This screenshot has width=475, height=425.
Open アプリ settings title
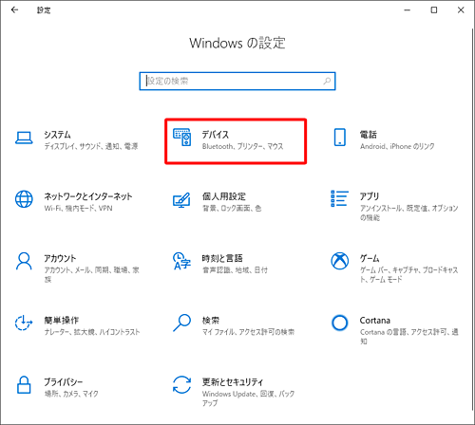click(x=370, y=196)
